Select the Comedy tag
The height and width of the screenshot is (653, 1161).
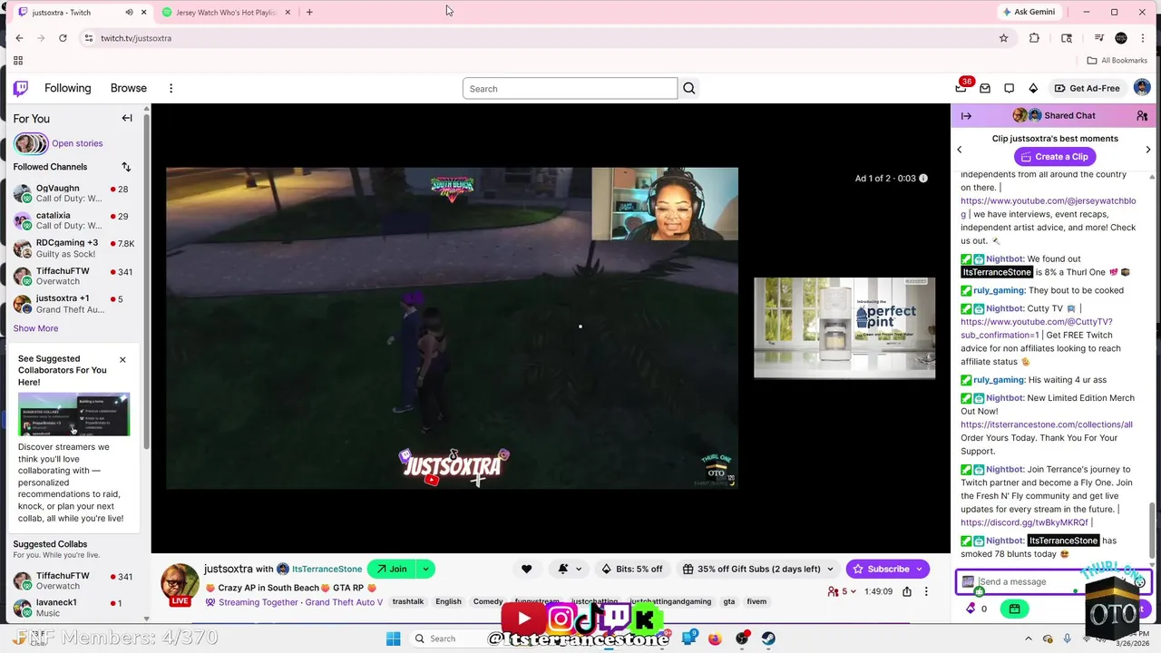pyautogui.click(x=488, y=601)
